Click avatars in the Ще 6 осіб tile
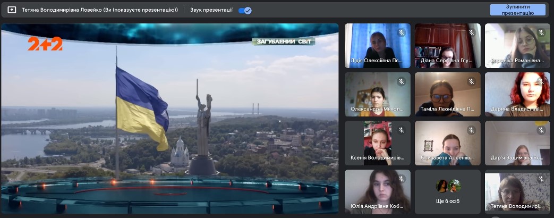This screenshot has width=554, height=218. (447, 186)
